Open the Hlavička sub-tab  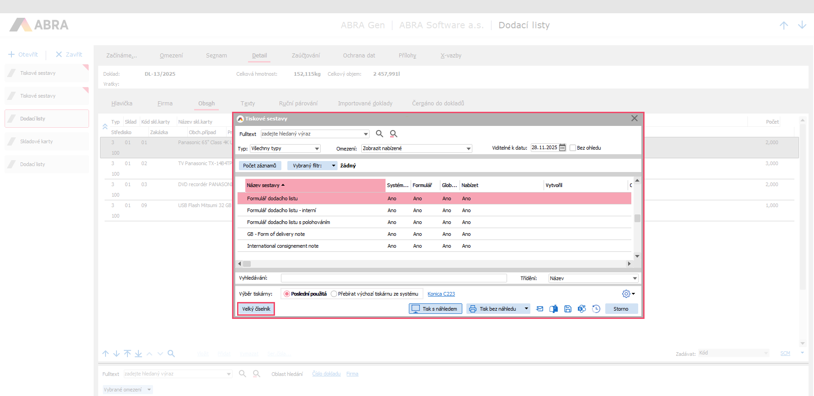click(x=122, y=104)
